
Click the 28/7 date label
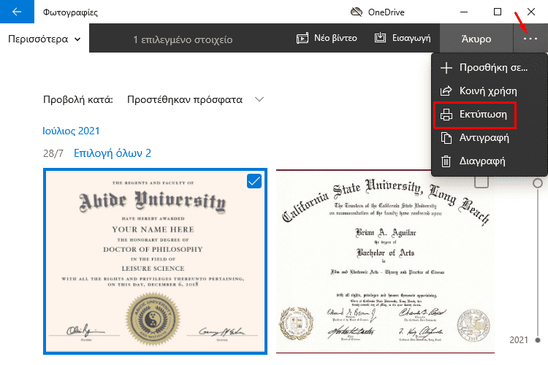pos(53,153)
